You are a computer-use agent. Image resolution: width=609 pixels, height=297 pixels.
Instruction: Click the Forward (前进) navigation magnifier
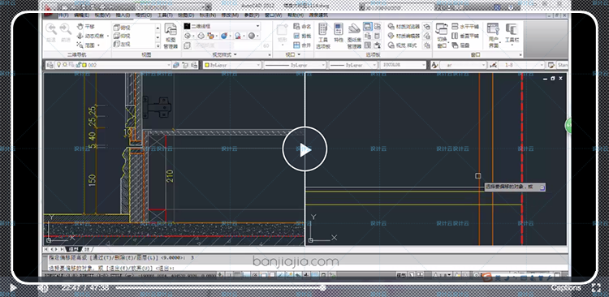[65, 32]
